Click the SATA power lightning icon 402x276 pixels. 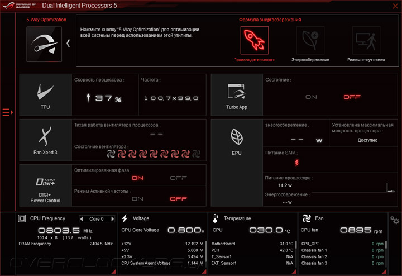297,163
